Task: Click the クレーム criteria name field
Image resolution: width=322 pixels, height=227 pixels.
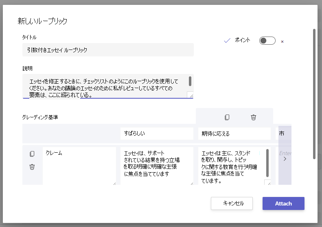Action: click(79, 166)
